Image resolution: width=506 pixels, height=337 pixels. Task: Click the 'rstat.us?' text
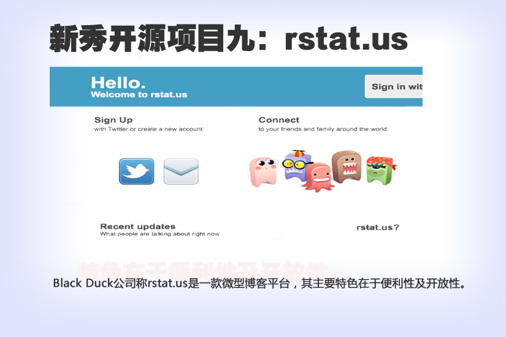(x=378, y=227)
